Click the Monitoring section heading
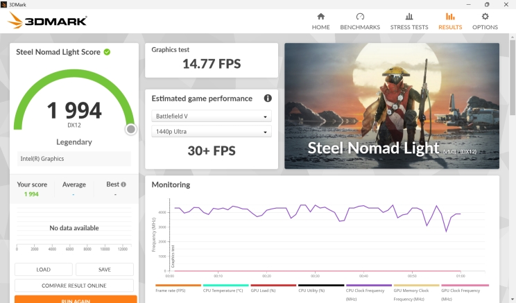 pos(171,184)
